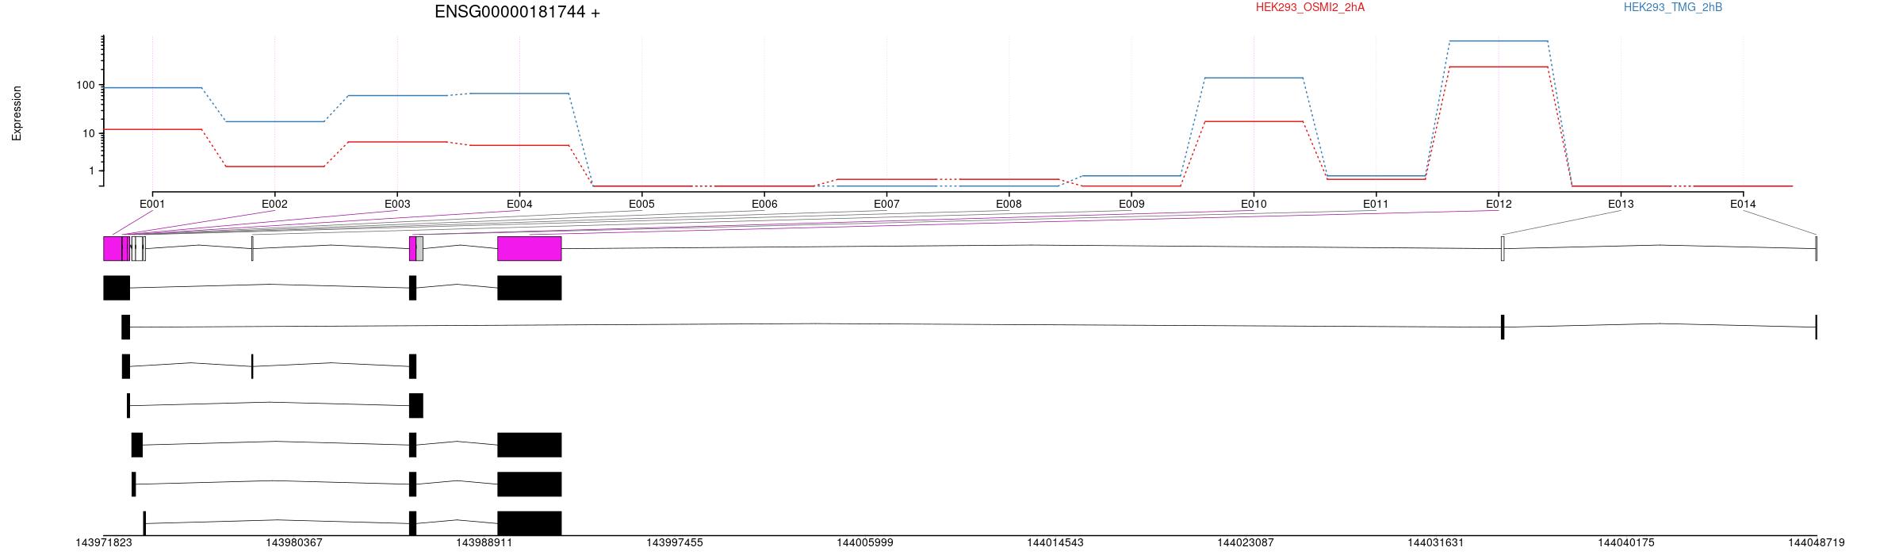Click exon label E004
The height and width of the screenshot is (555, 1903).
(519, 204)
